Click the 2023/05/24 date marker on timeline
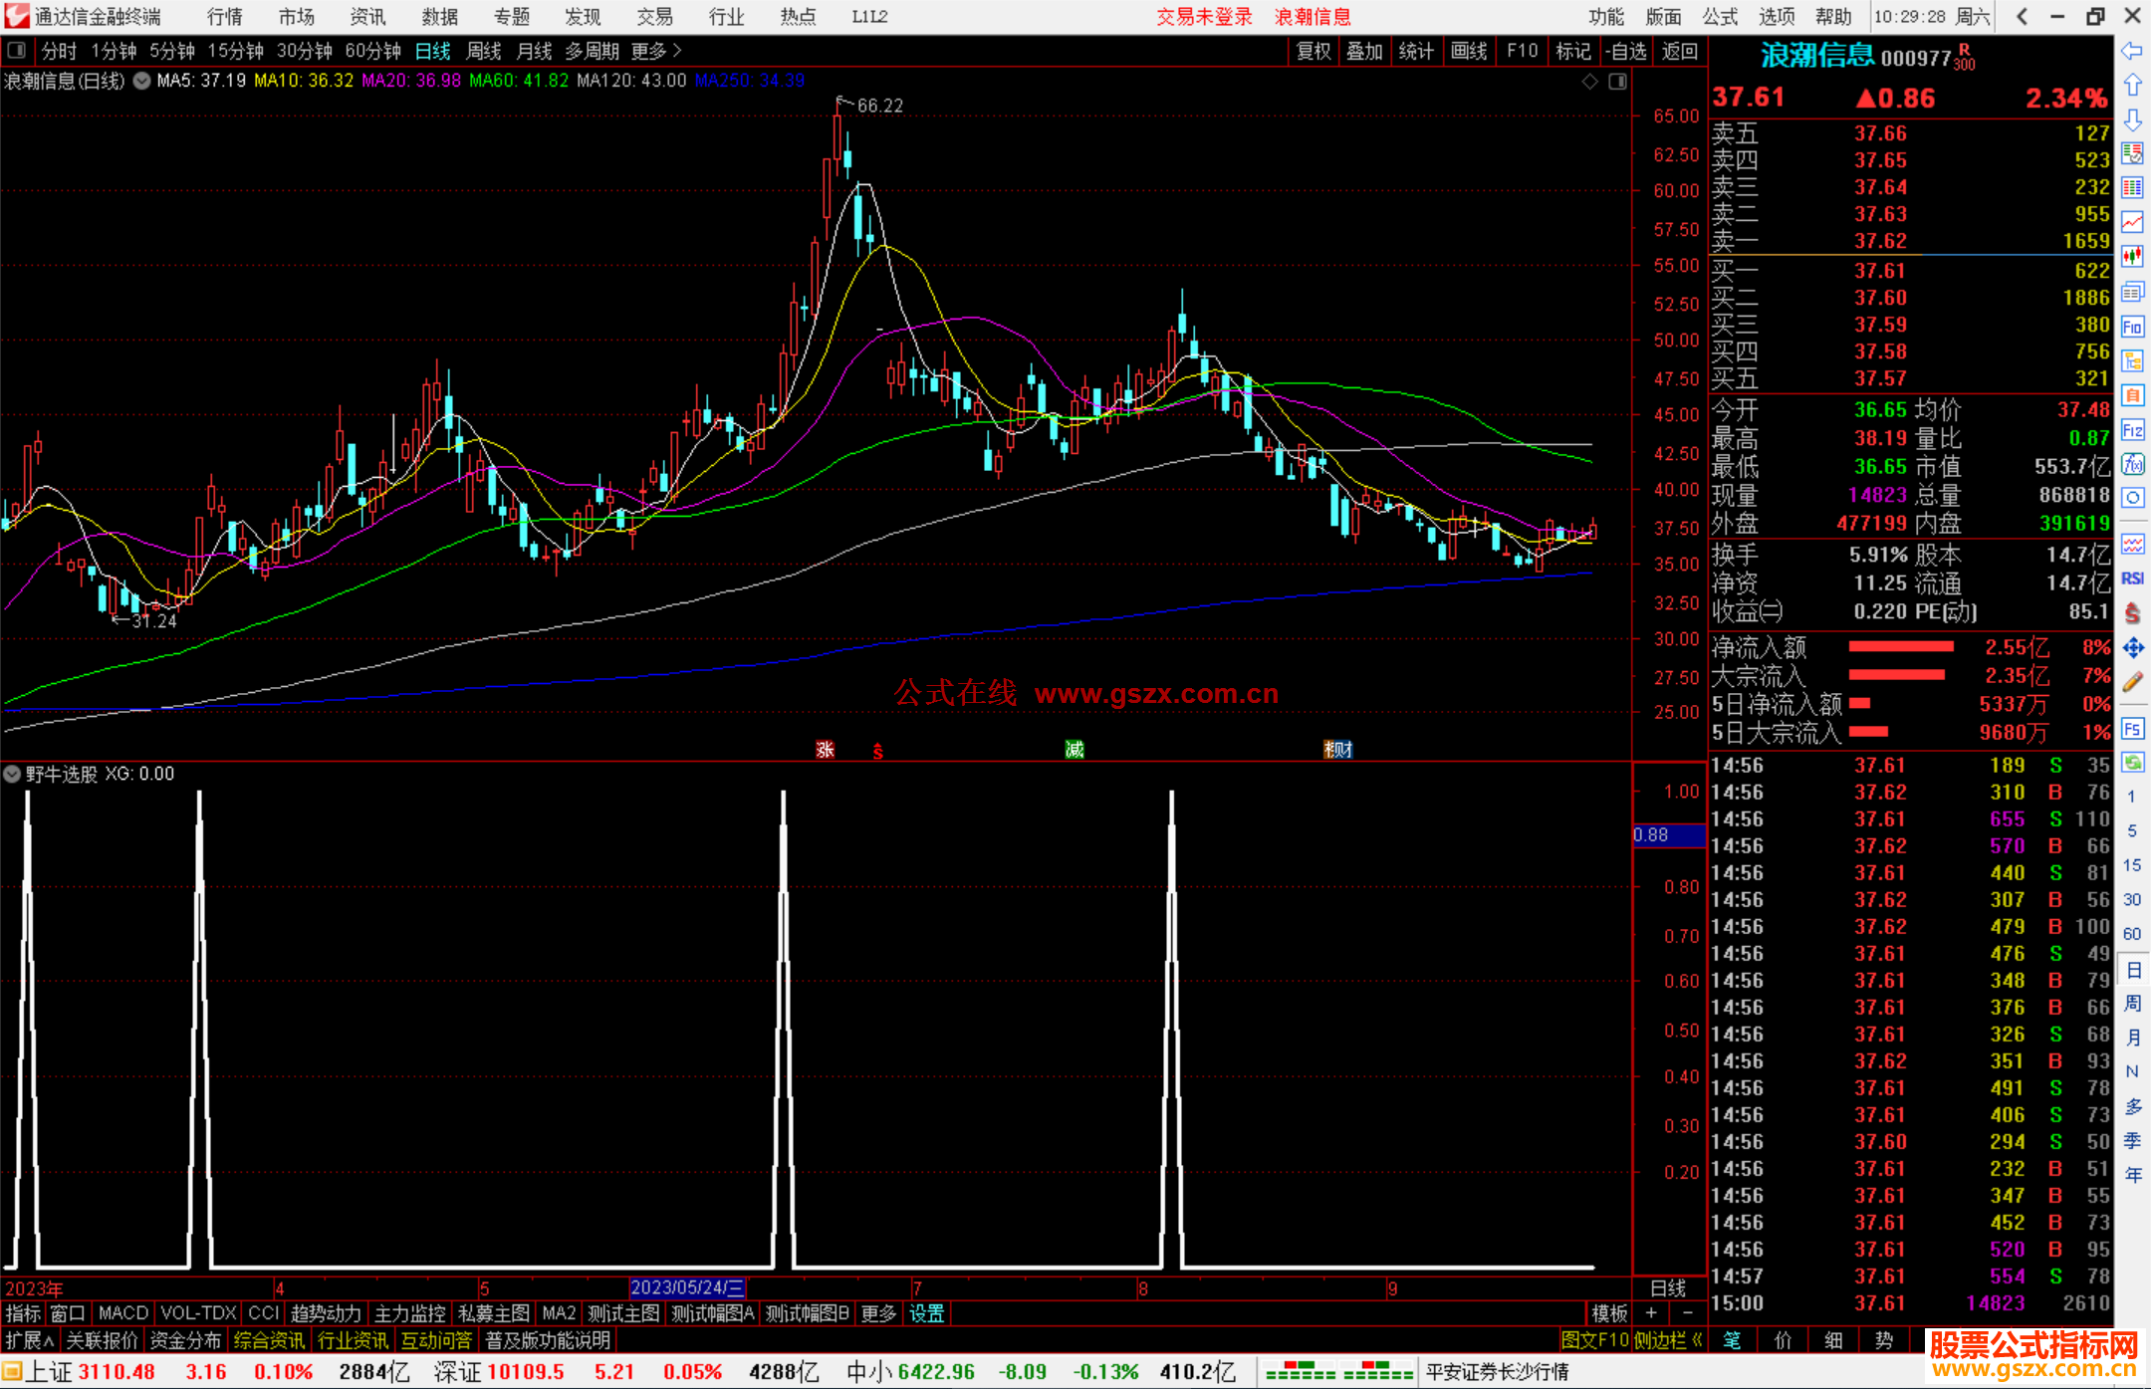The width and height of the screenshot is (2151, 1389). 687,1287
